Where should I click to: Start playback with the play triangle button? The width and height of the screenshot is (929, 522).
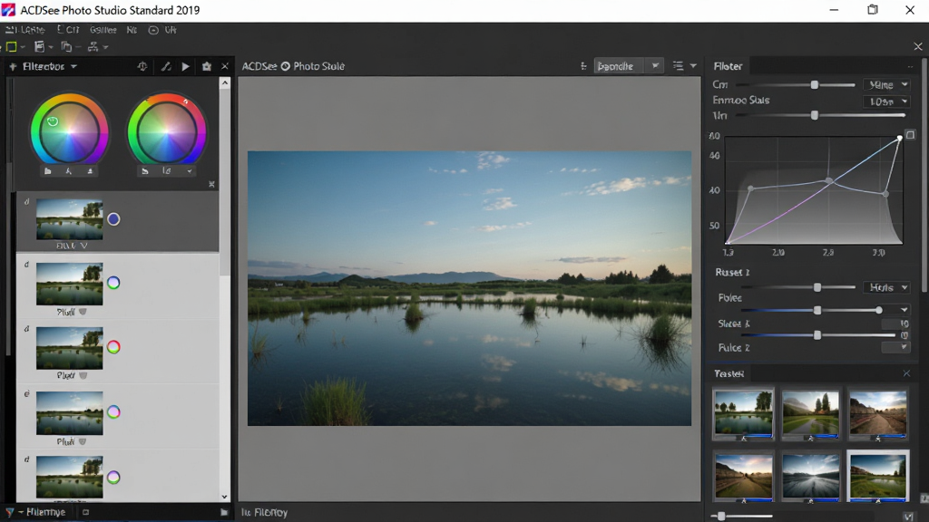[185, 66]
